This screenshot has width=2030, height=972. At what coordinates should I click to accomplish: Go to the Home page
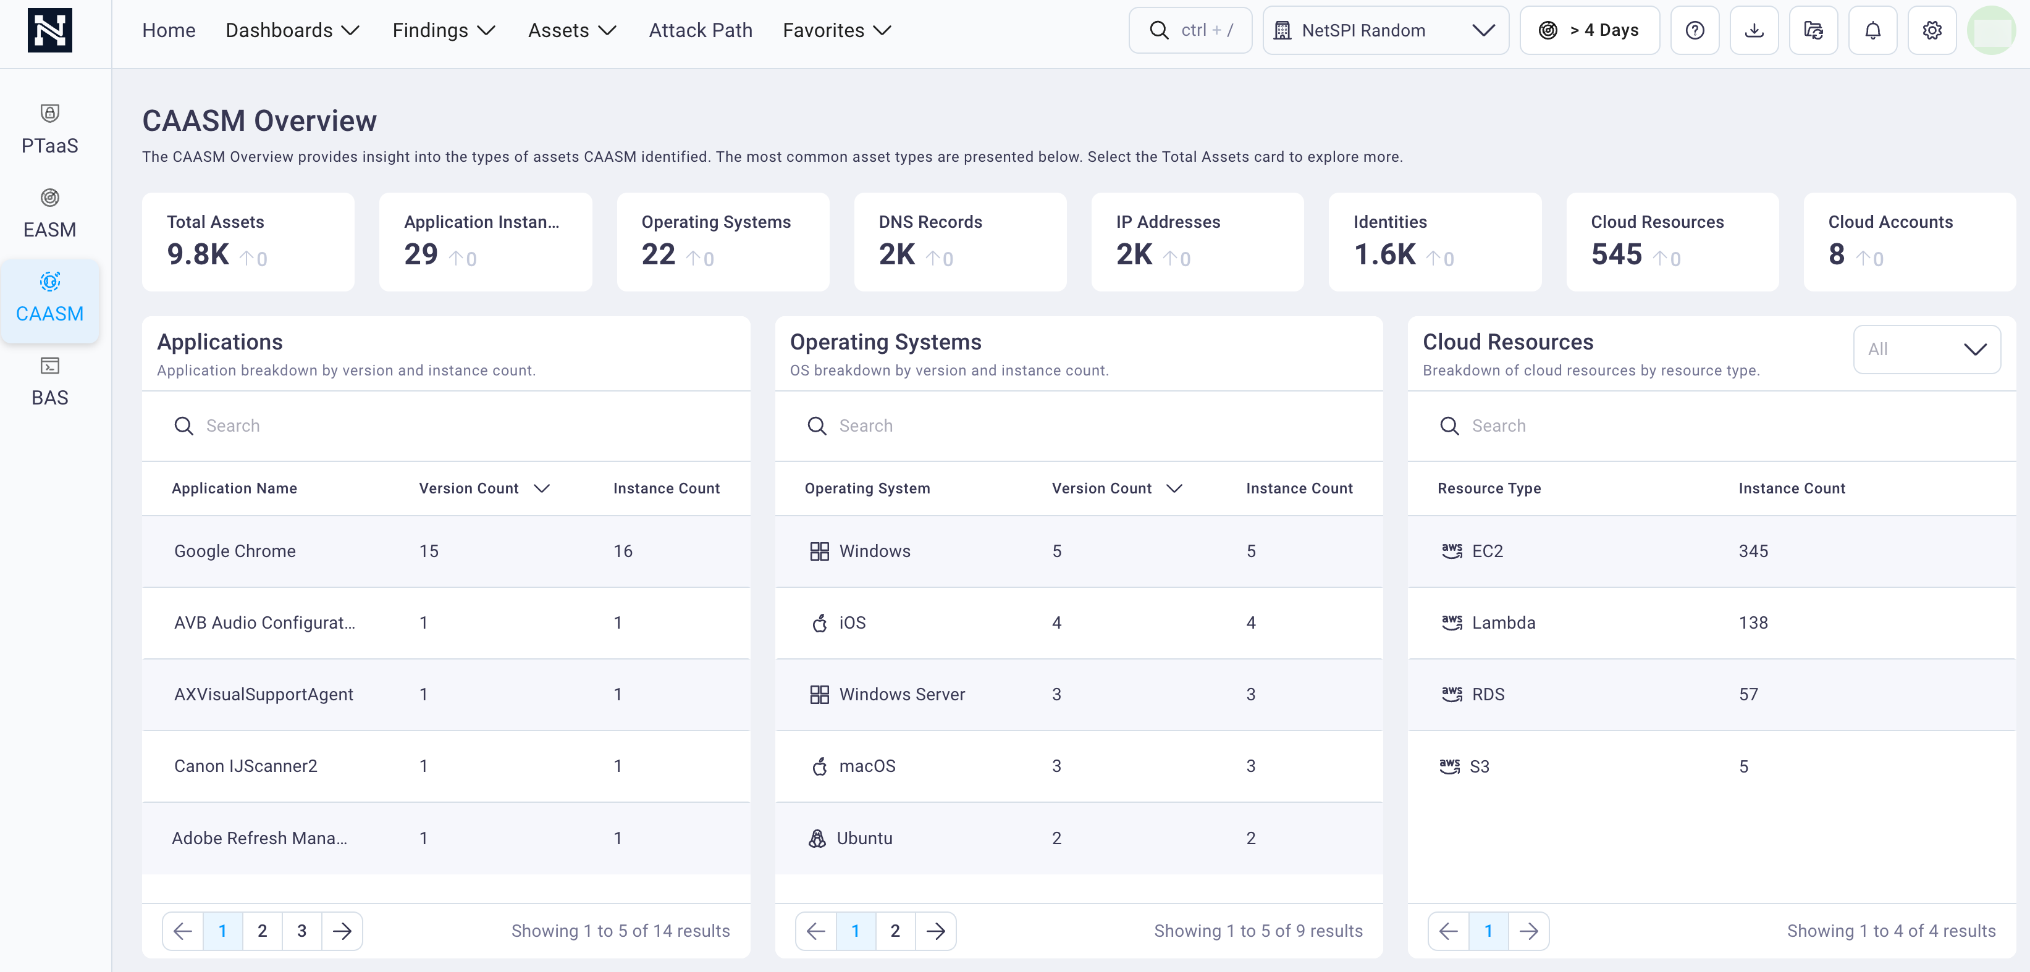tap(169, 30)
